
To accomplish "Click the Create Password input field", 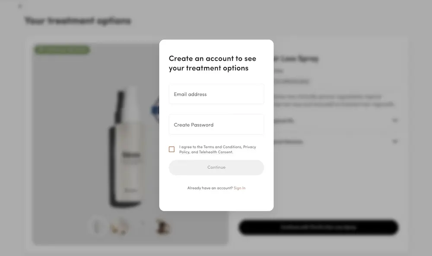I will [x=216, y=125].
